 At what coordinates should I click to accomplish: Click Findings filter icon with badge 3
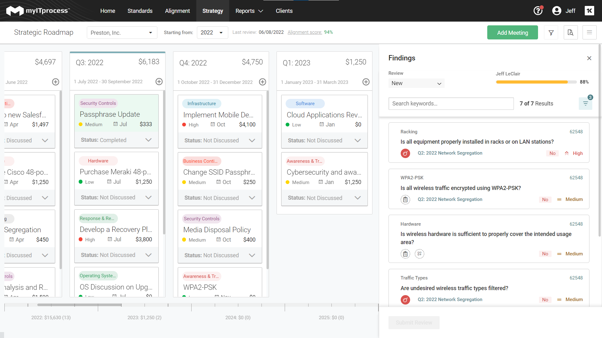tap(585, 104)
